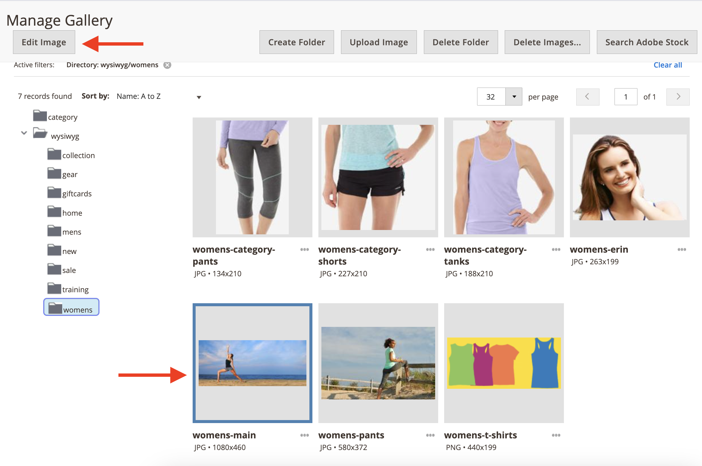This screenshot has height=466, width=702.
Task: Open three-dot menu for womens-main image
Action: [x=304, y=435]
